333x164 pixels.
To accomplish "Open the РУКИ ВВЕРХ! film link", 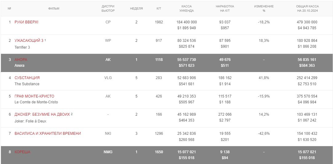I will pos(26,22).
